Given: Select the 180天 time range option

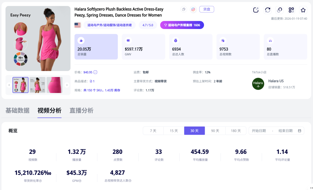Looking at the screenshot, I should [x=236, y=131].
